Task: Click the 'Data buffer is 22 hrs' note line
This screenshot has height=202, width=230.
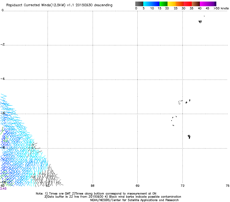Action: coord(113,197)
